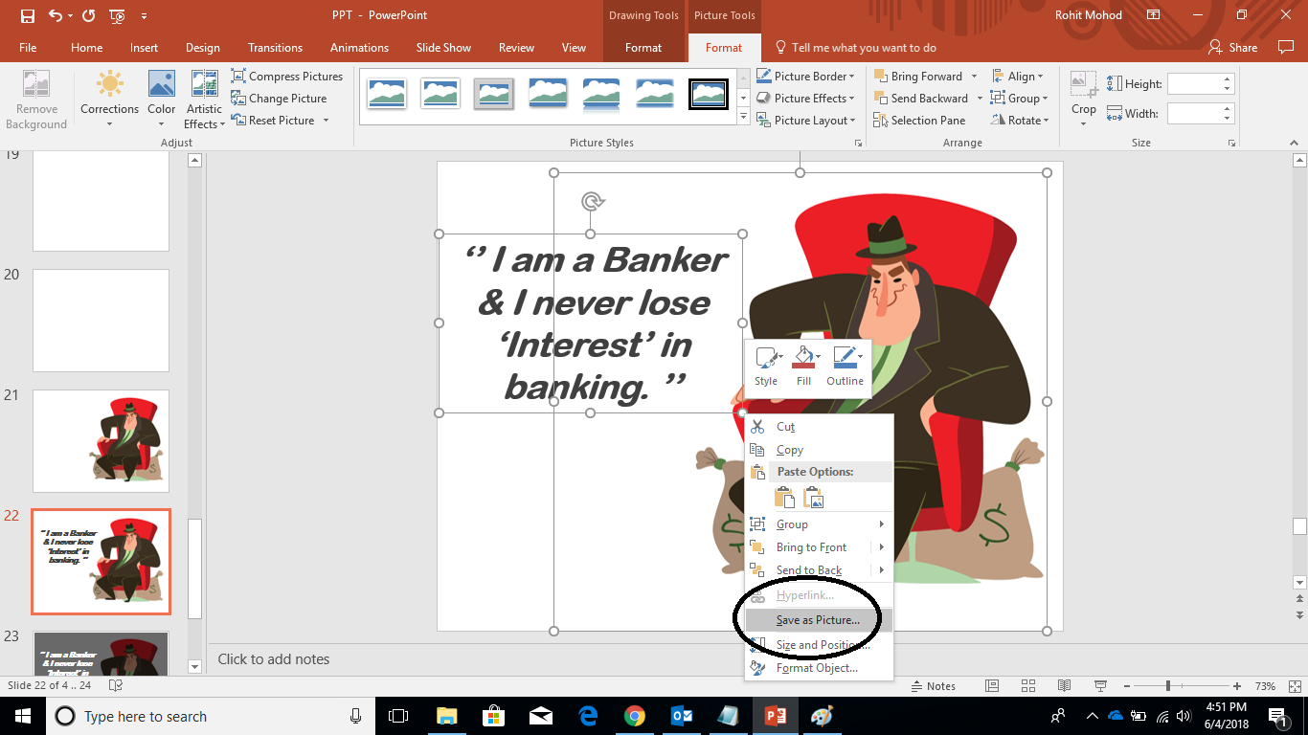Image resolution: width=1308 pixels, height=735 pixels.
Task: Open the Corrections gallery
Action: pos(109,100)
